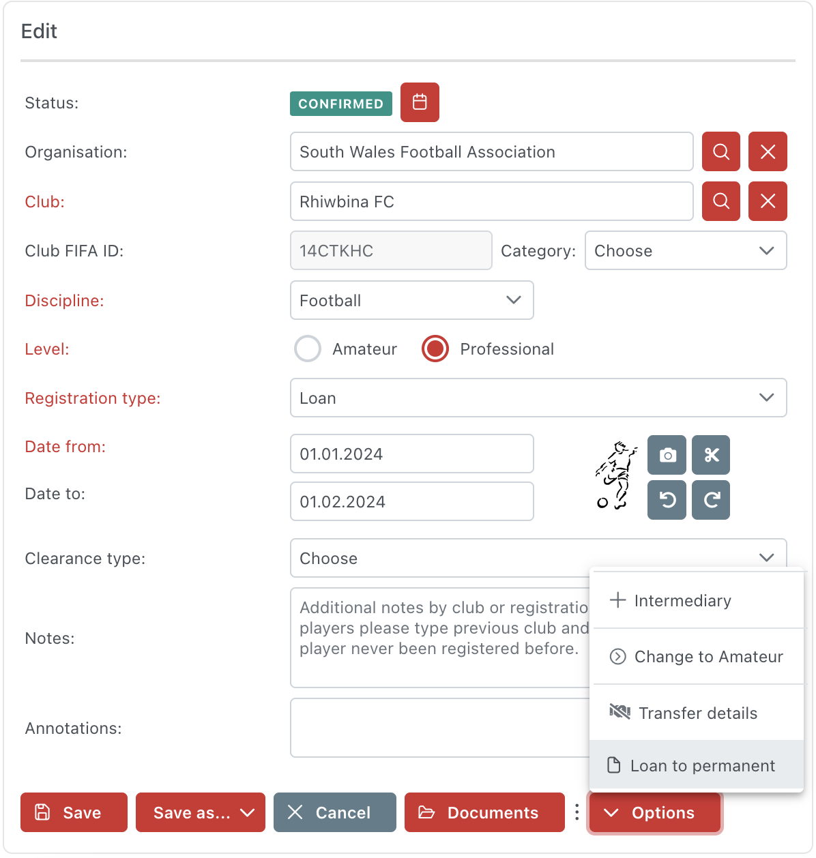Rotate photo counterclockwise
Screen dimensions: 816x858
(x=667, y=500)
